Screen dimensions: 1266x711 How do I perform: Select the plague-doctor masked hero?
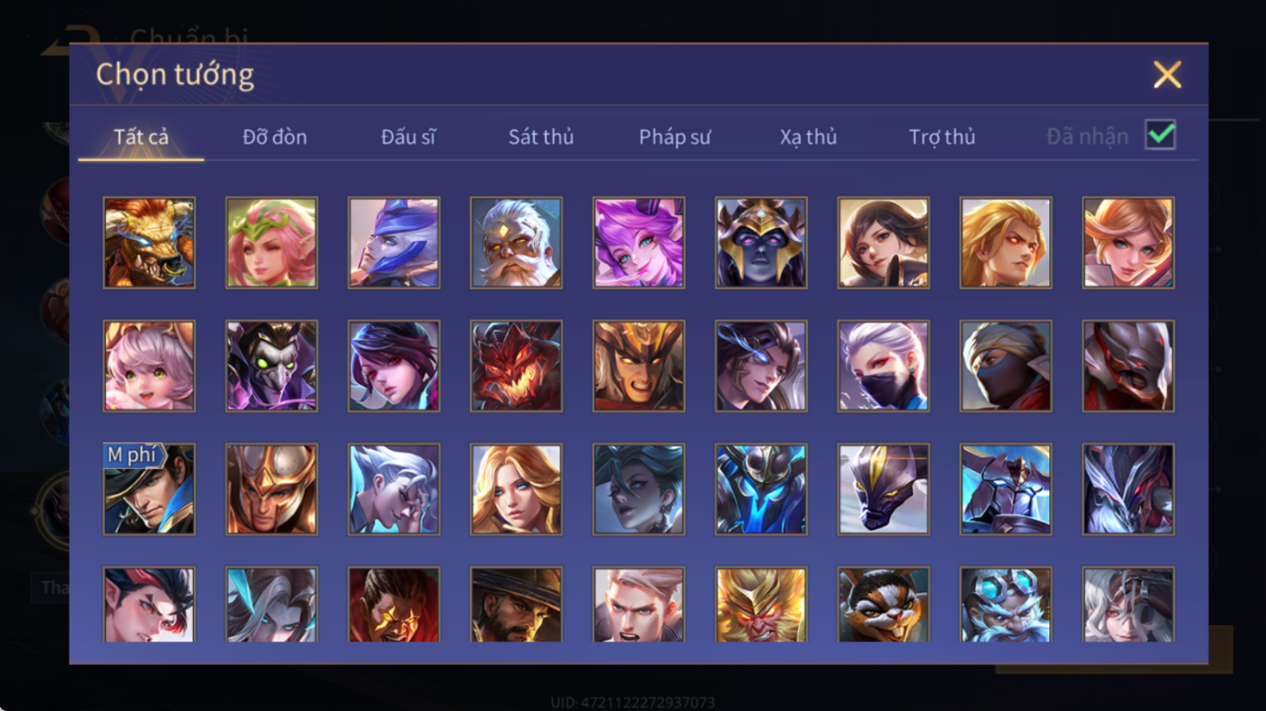271,366
